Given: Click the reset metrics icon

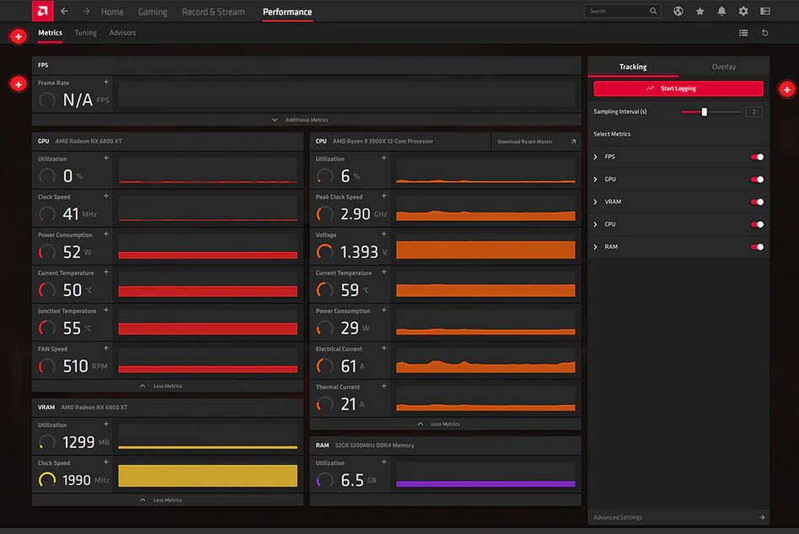Looking at the screenshot, I should point(764,33).
